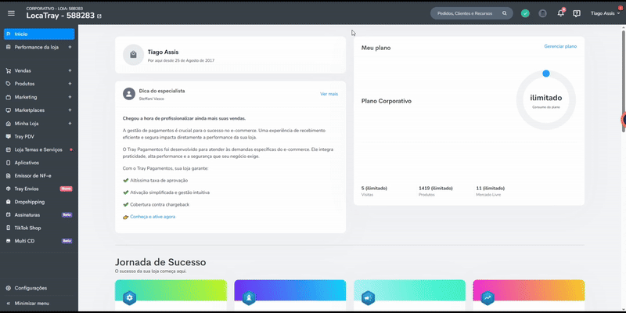Expand Marketplaces submenu plus

[70, 110]
